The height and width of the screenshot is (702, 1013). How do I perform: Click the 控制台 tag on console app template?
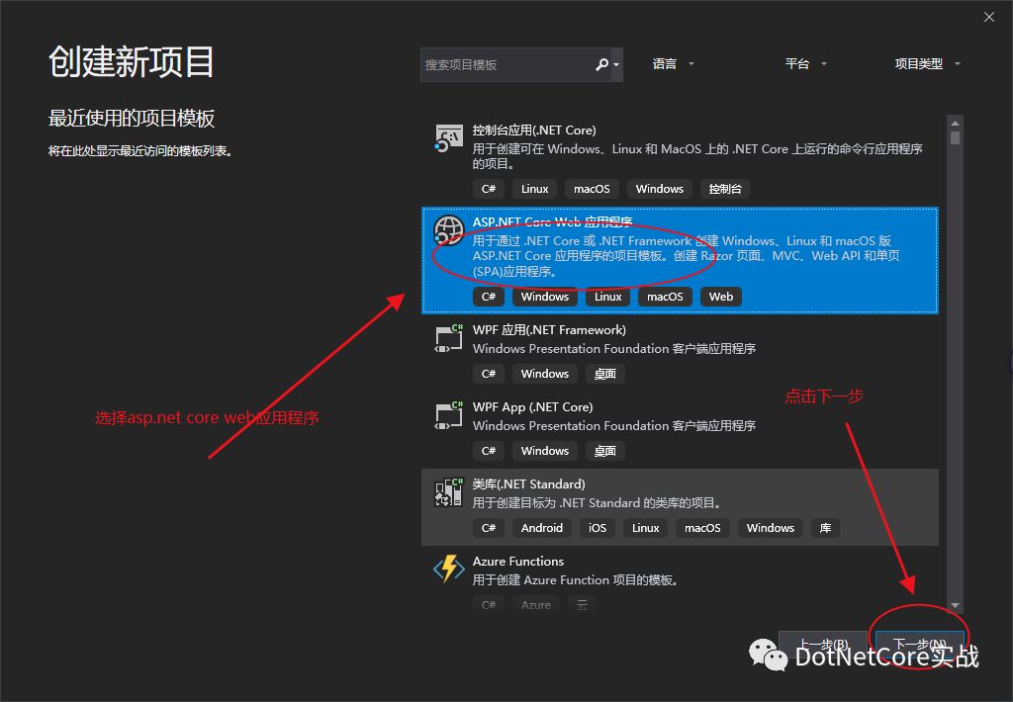point(725,189)
